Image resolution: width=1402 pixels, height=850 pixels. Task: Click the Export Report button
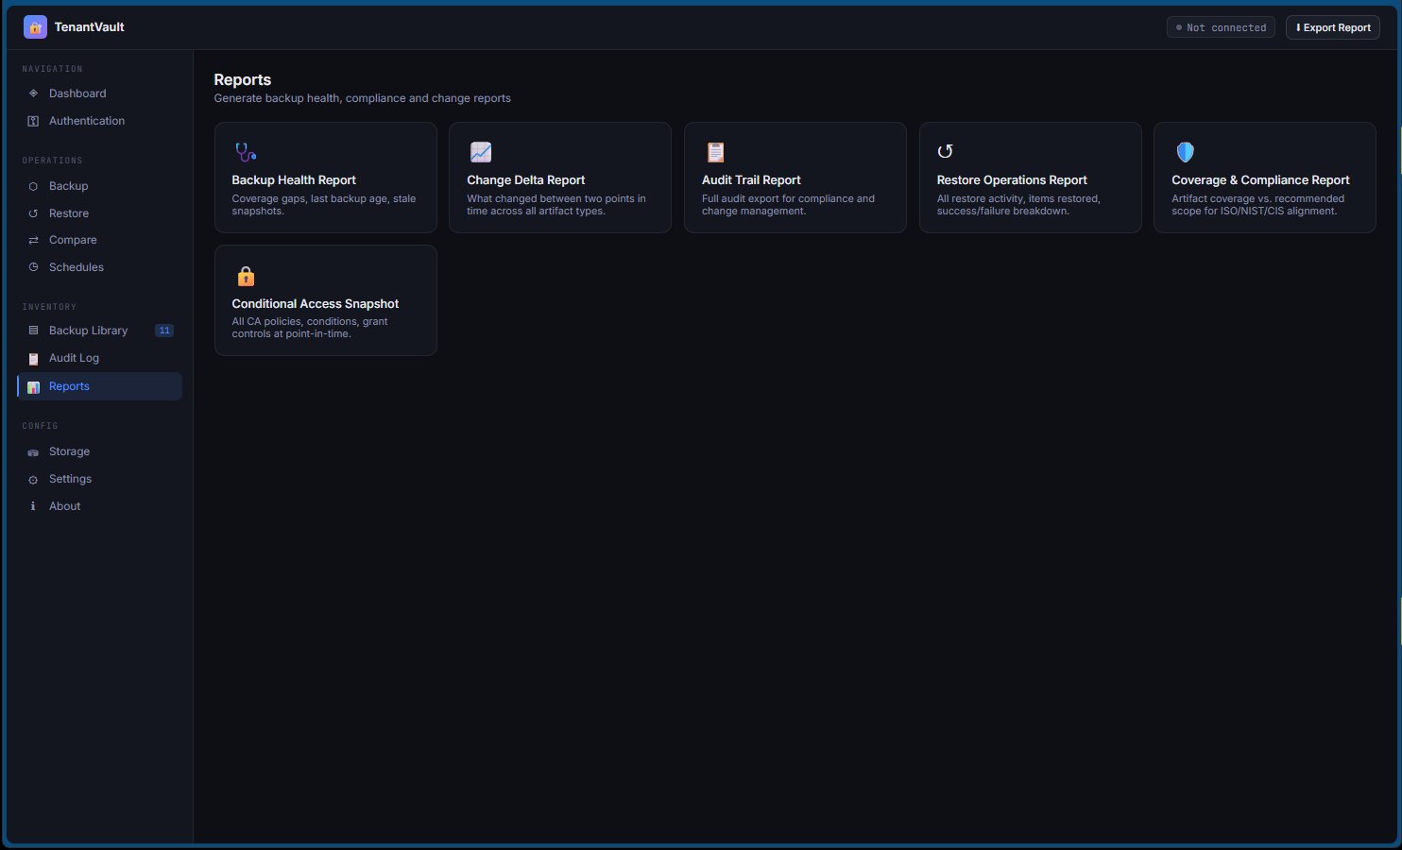1332,27
